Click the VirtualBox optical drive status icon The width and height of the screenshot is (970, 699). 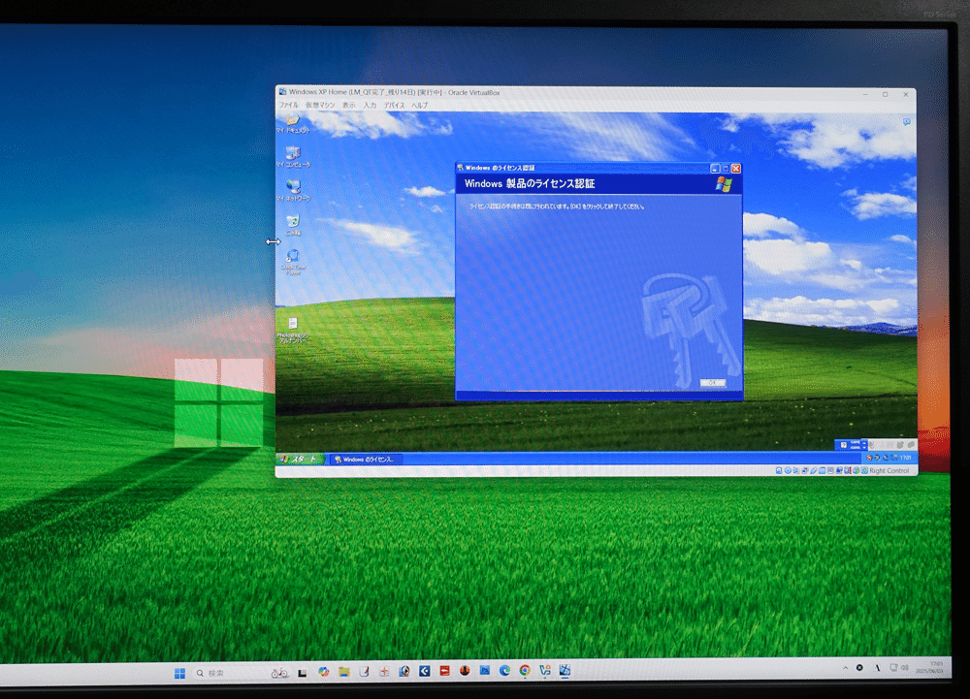788,470
